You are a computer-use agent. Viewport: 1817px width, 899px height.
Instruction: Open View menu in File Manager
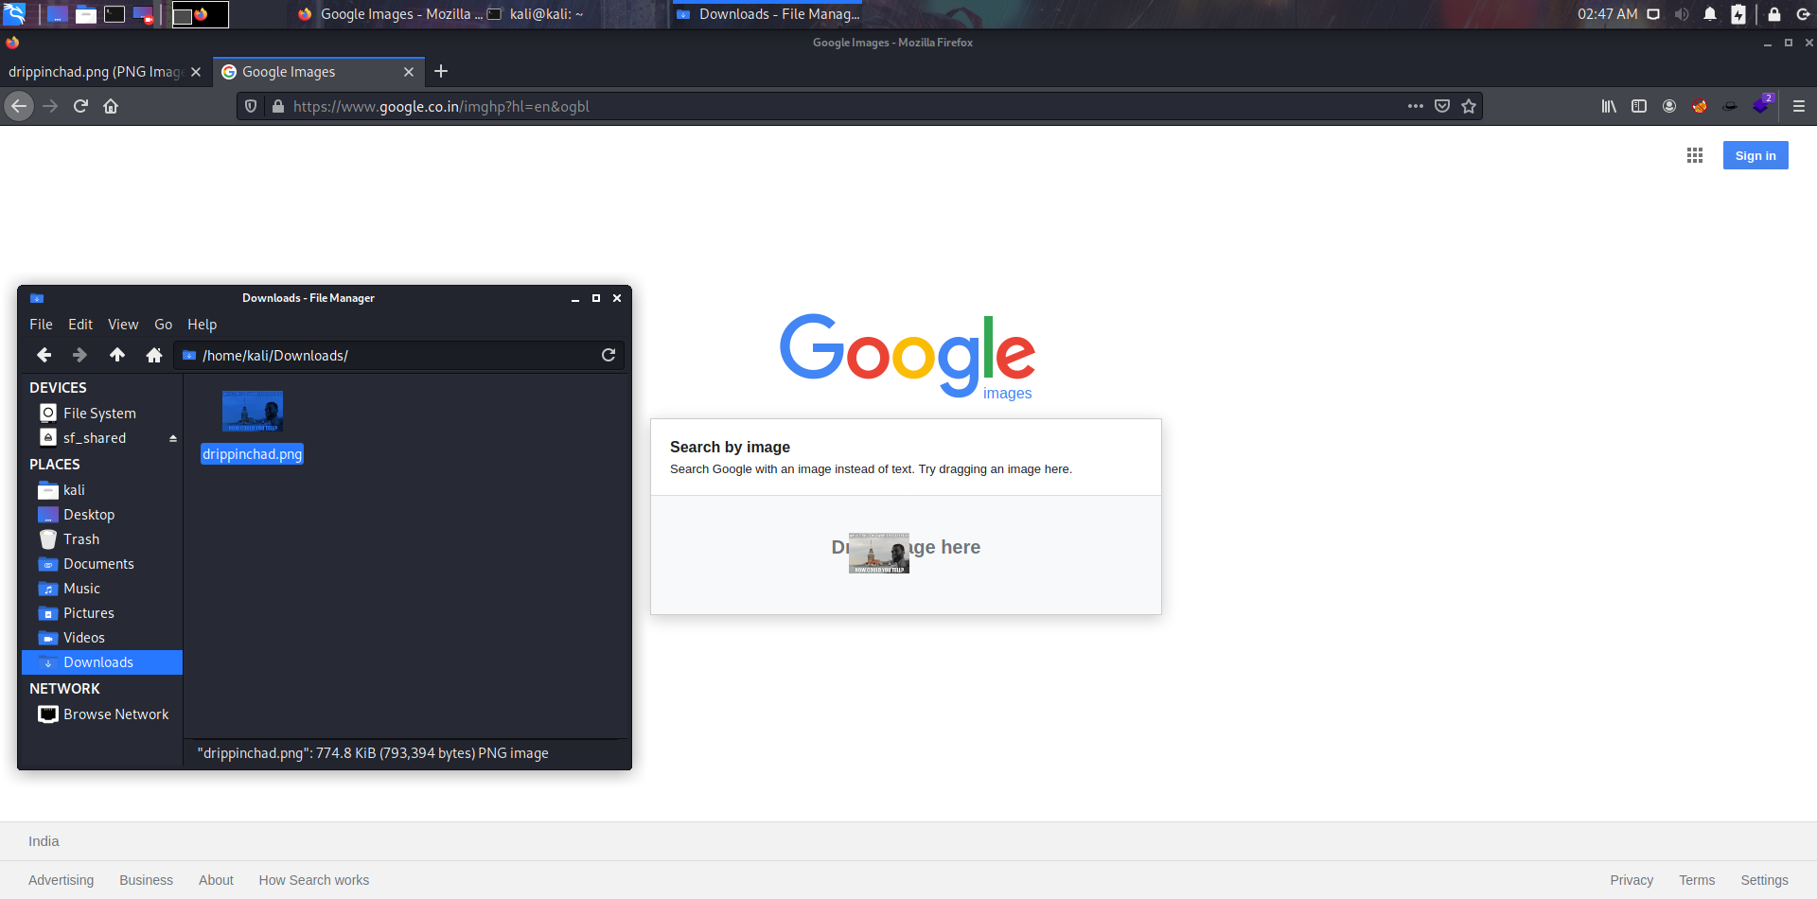pos(123,324)
